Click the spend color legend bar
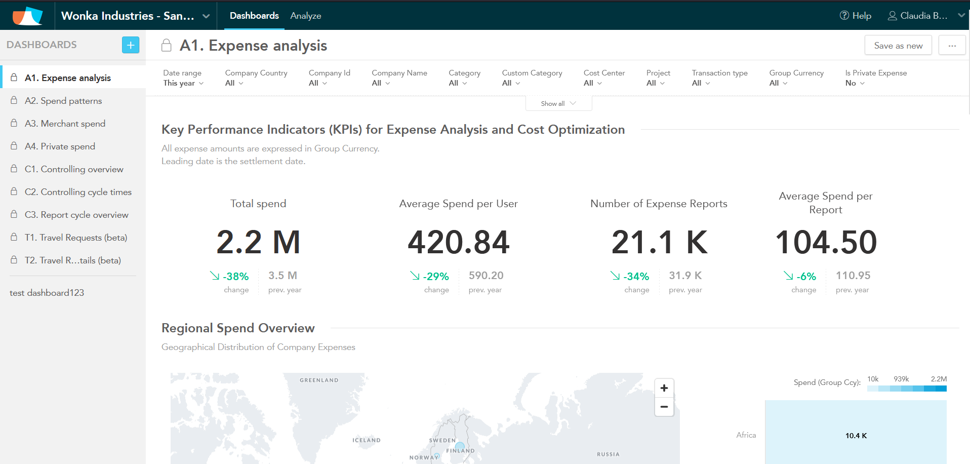Viewport: 970px width, 464px height. pyautogui.click(x=906, y=389)
